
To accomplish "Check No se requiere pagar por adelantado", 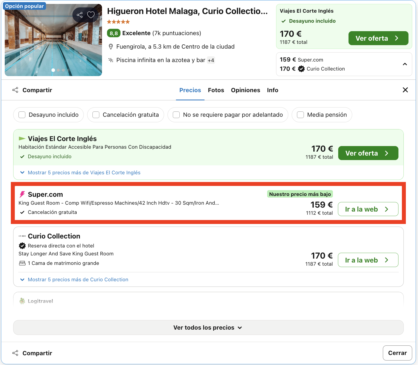I will coord(176,115).
